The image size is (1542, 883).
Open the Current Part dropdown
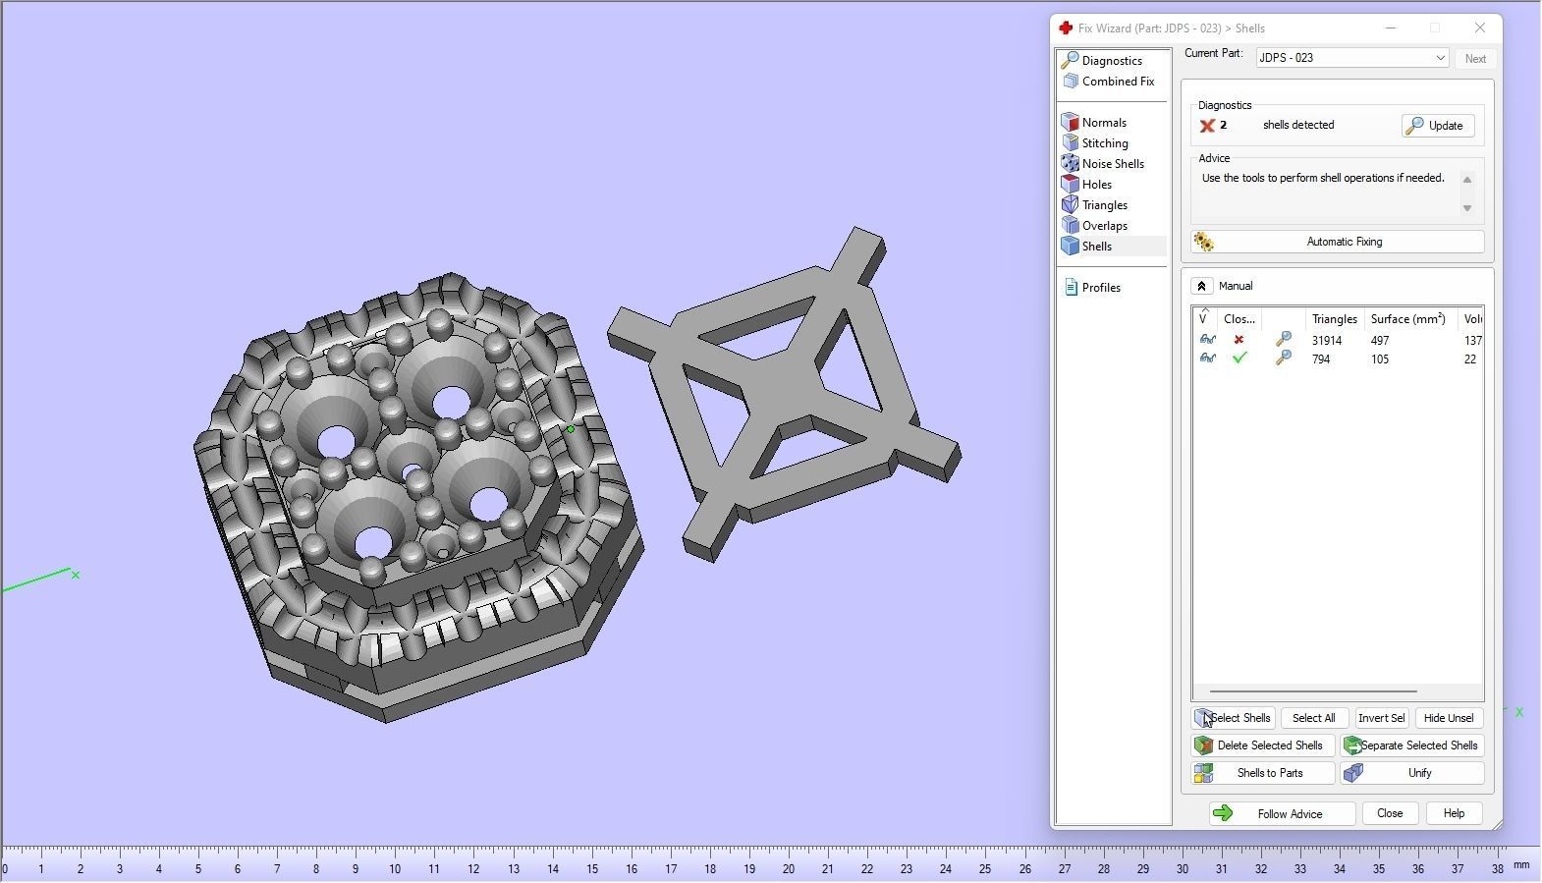pyautogui.click(x=1352, y=58)
